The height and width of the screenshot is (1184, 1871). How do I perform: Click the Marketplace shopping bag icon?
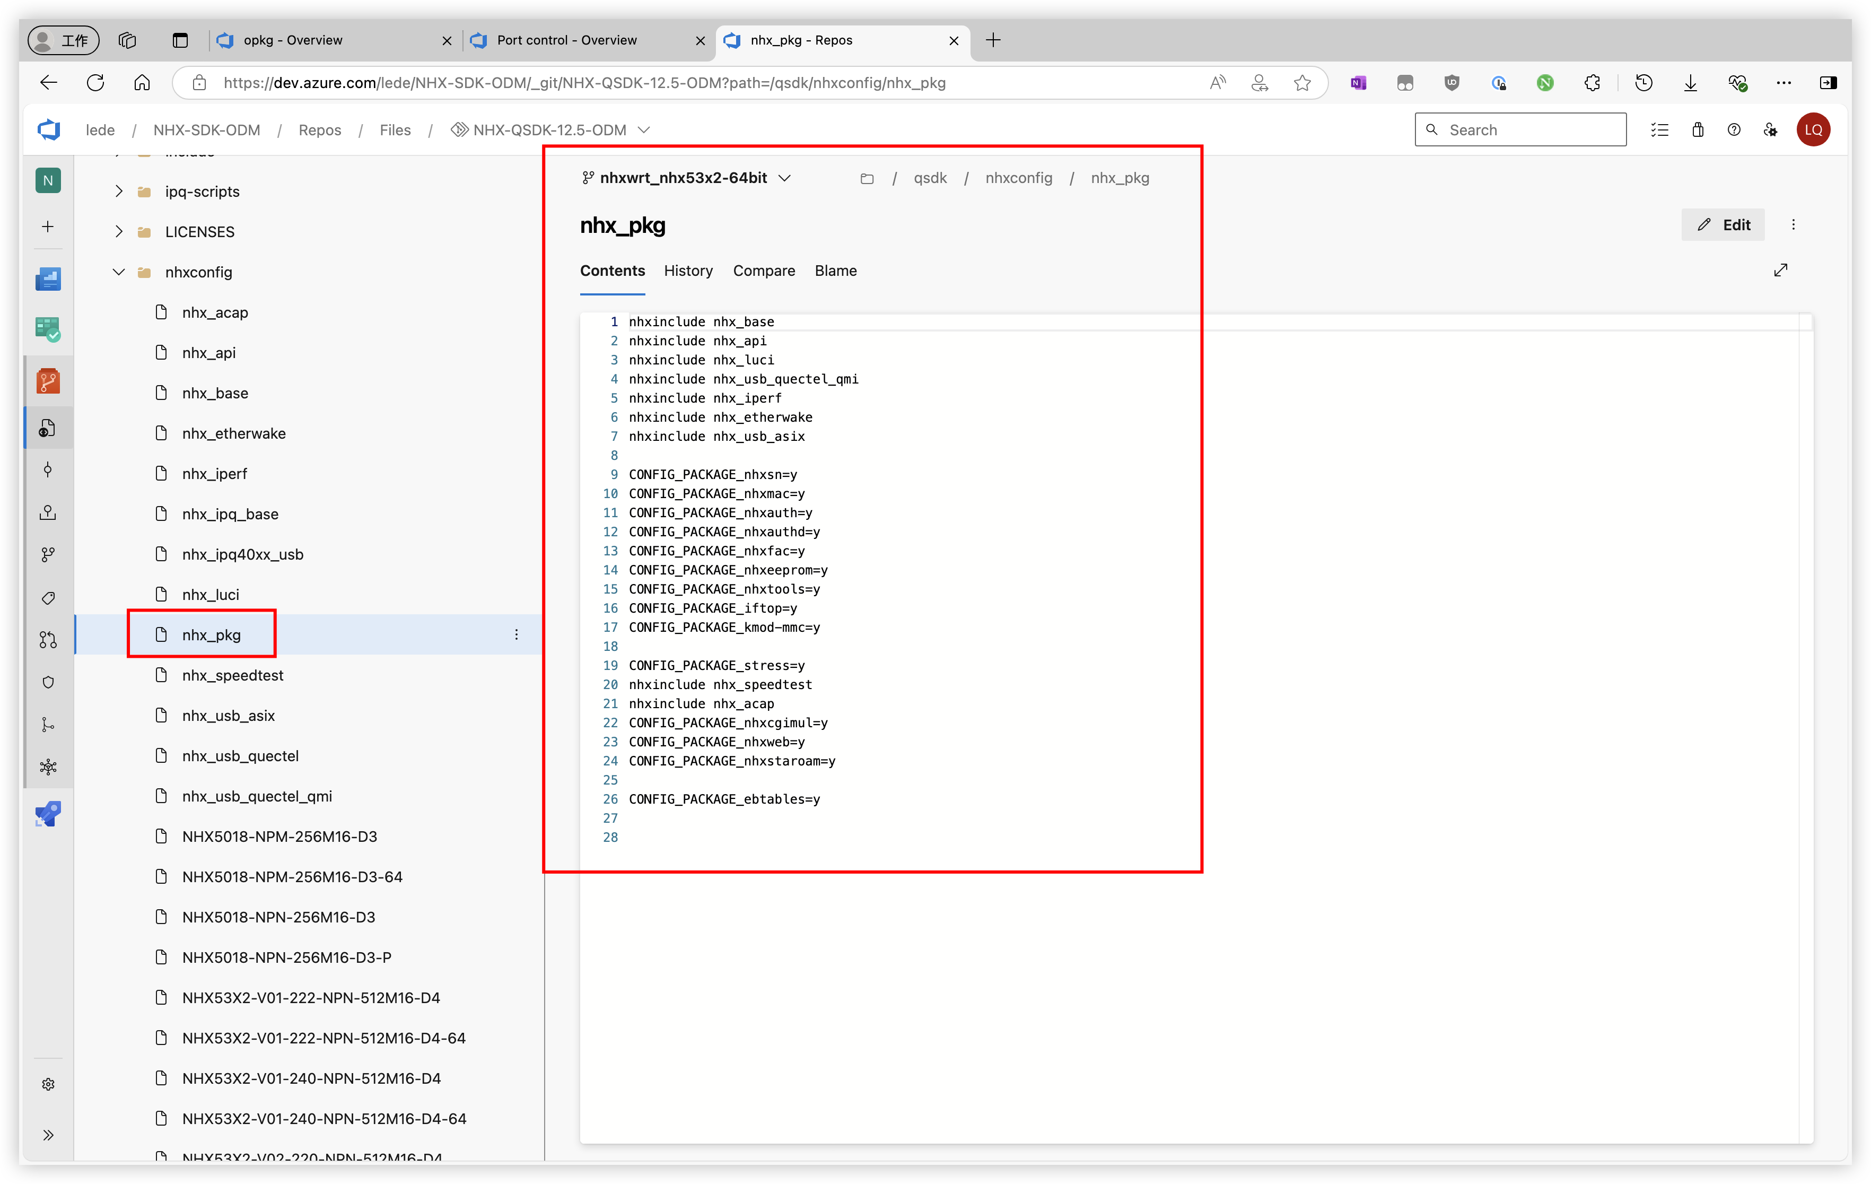click(1697, 130)
